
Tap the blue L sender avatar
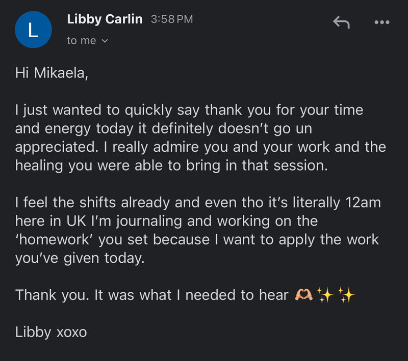pos(33,30)
